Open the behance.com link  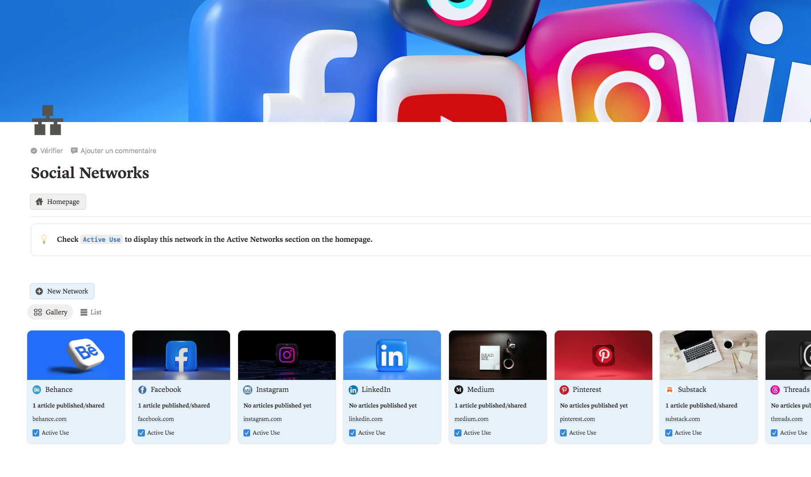(x=49, y=419)
